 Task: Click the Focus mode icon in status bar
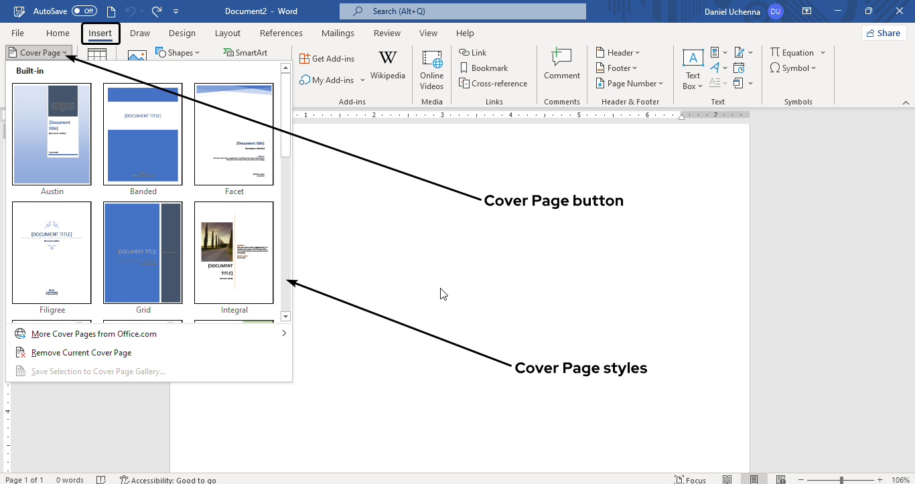tap(690, 479)
